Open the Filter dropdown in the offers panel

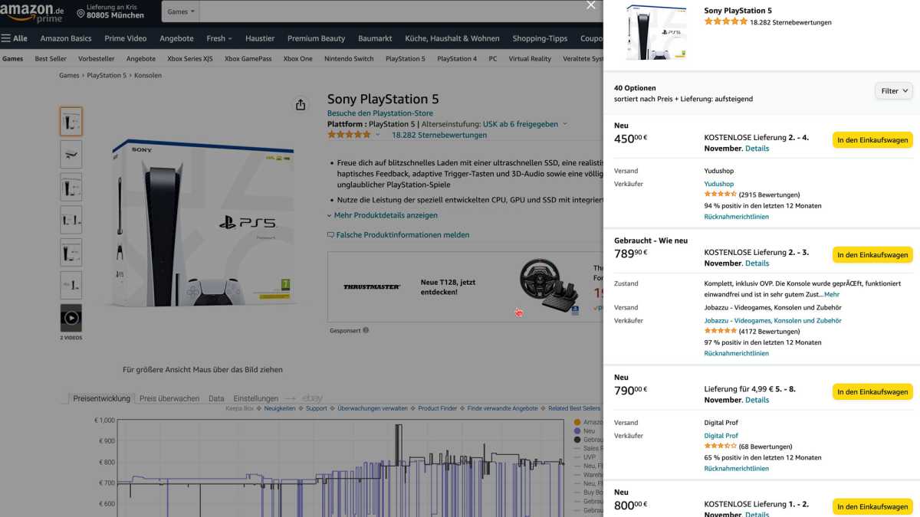coord(894,91)
